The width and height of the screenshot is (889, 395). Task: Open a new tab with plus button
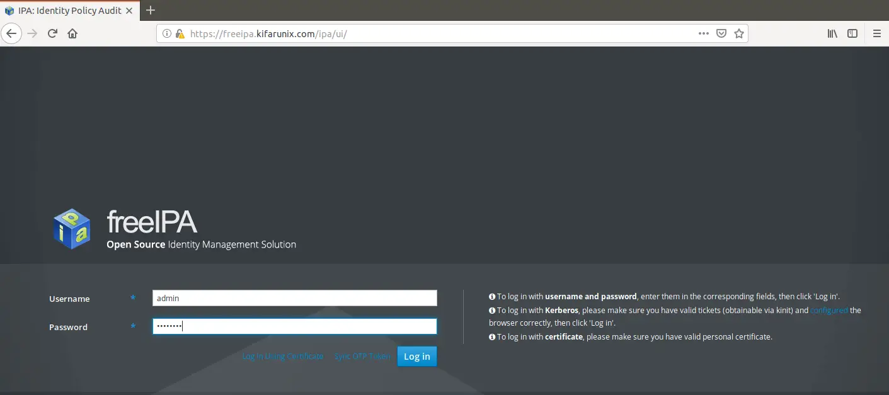151,10
